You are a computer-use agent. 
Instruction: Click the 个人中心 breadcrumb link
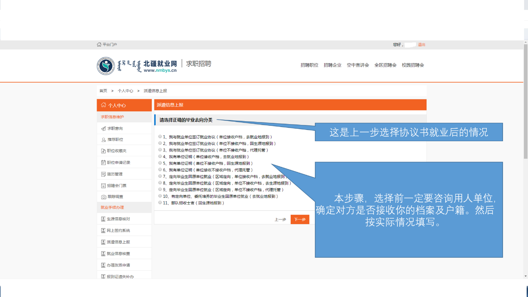(x=125, y=91)
